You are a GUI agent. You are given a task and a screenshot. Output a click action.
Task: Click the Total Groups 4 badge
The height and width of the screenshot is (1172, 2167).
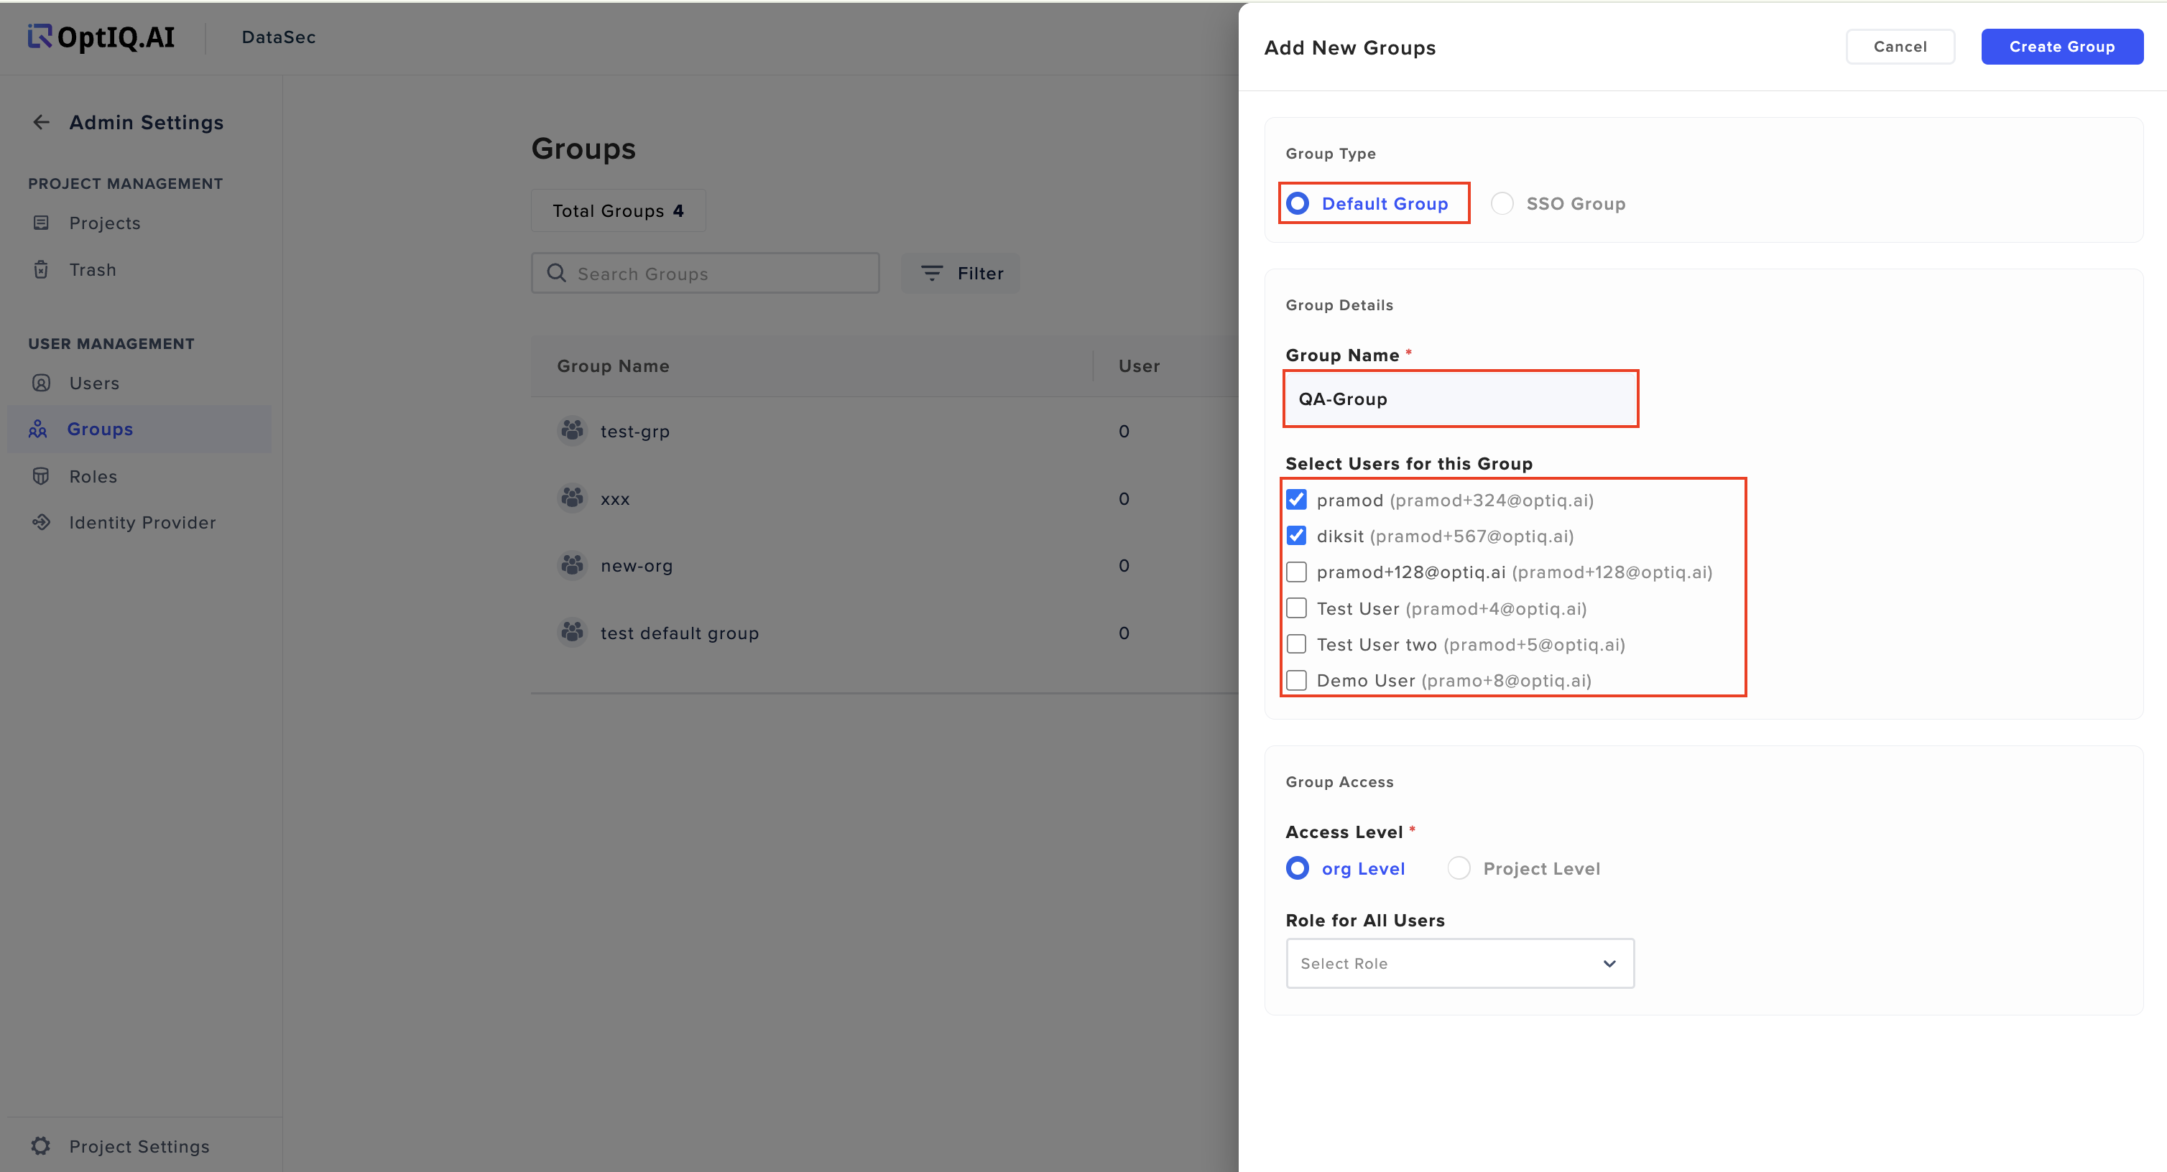click(619, 211)
